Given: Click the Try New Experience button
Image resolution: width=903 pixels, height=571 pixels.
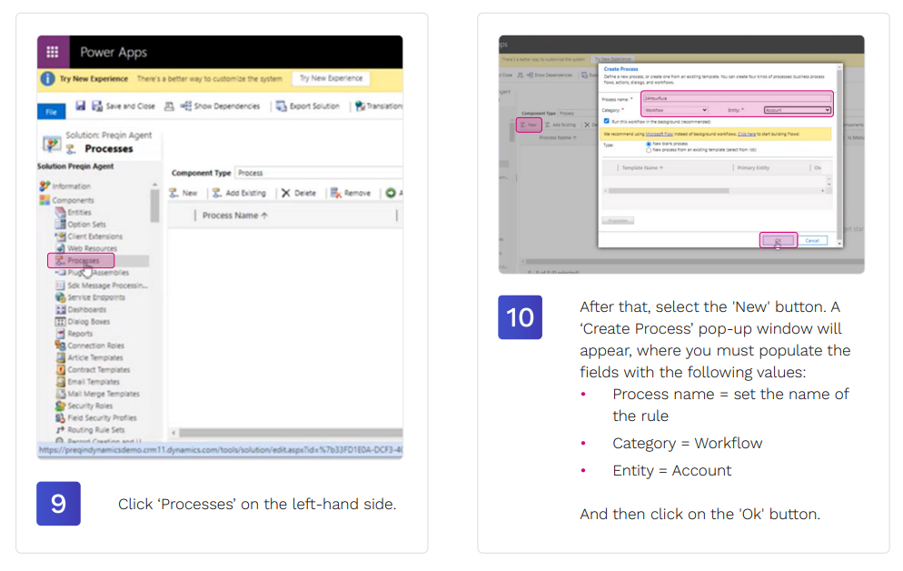Looking at the screenshot, I should (332, 78).
